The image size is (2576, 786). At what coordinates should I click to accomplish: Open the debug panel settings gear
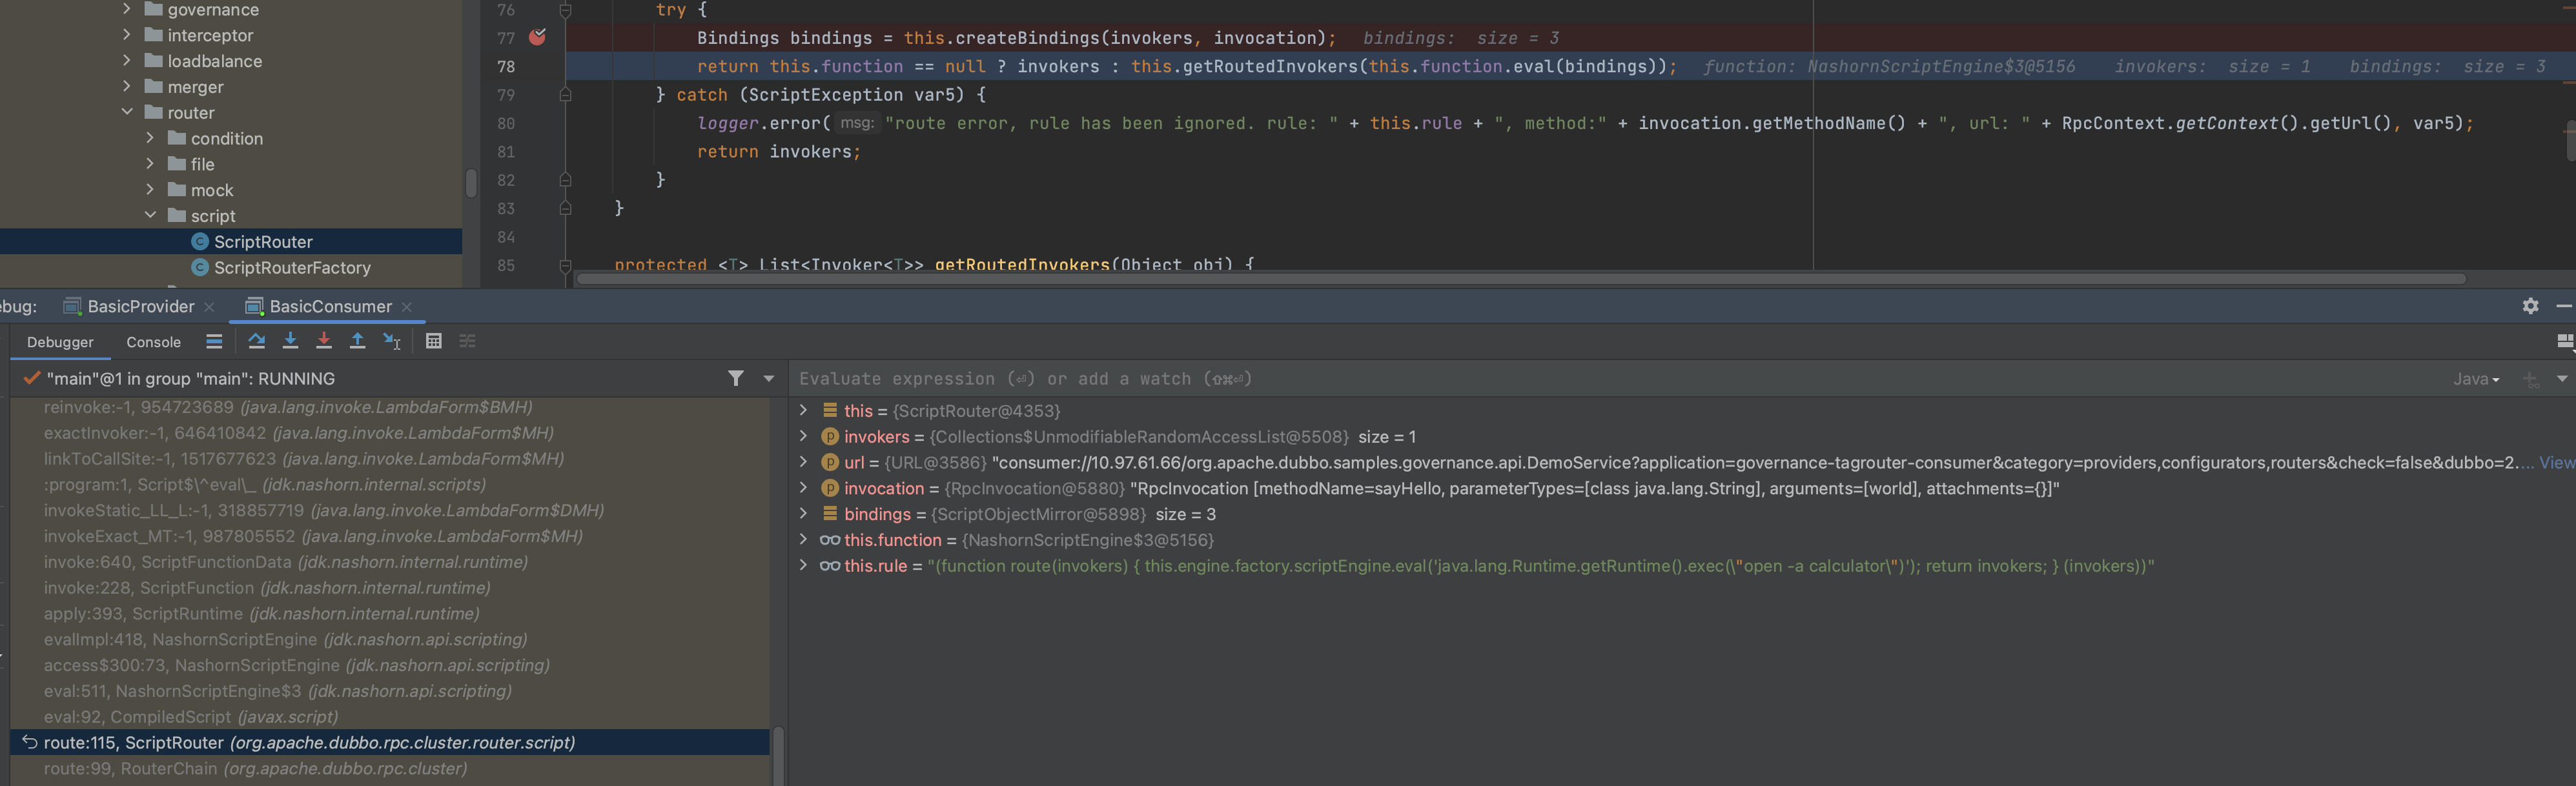coord(2530,306)
